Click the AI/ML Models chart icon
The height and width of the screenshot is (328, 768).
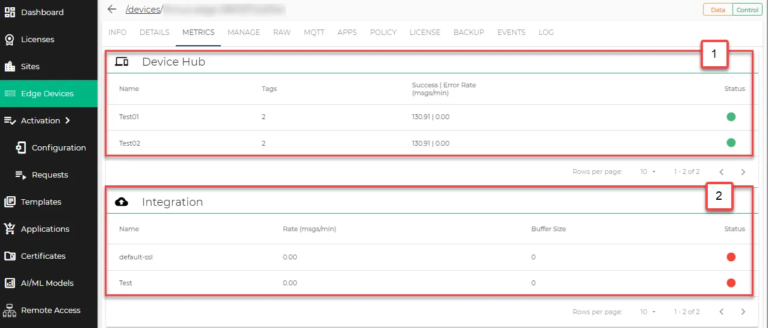click(10, 283)
